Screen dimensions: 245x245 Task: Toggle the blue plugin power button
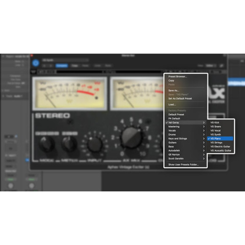pos(36,63)
